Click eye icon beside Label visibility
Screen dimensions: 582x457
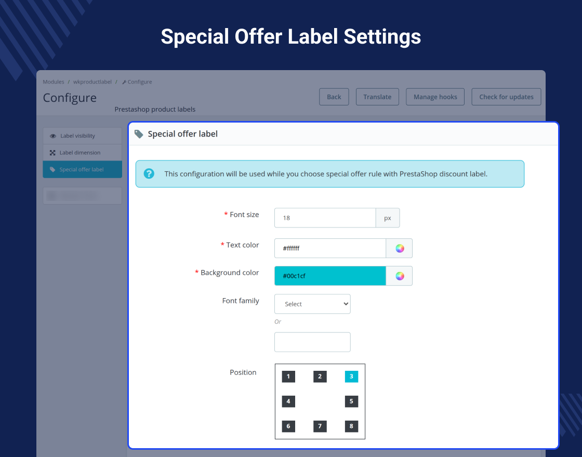[x=53, y=136]
